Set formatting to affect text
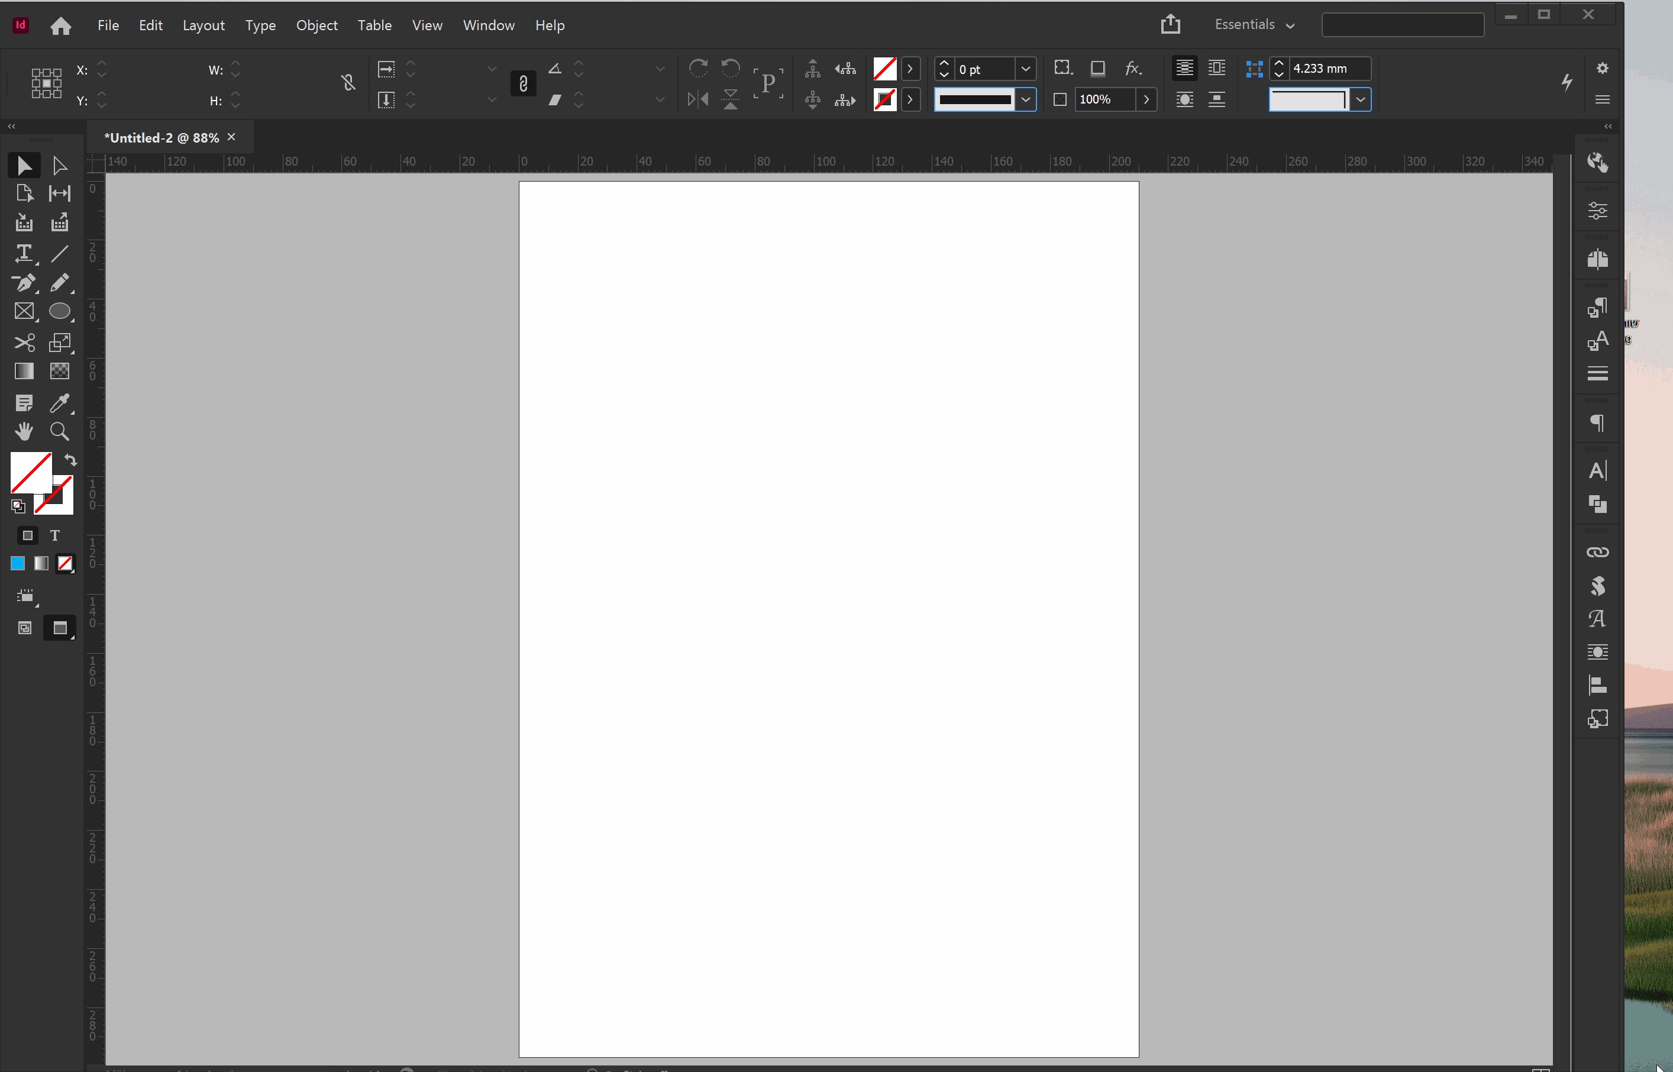This screenshot has width=1673, height=1072. (55, 535)
